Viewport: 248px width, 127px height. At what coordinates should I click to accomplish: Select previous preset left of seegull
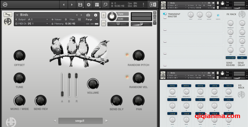pos(55,121)
